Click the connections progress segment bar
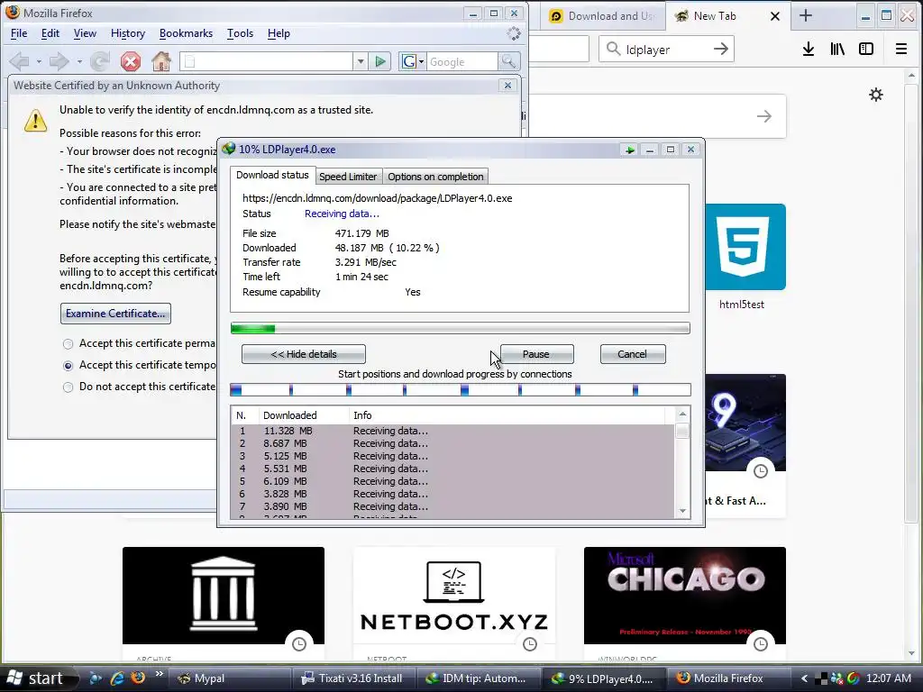Image resolution: width=923 pixels, height=692 pixels. tap(461, 389)
